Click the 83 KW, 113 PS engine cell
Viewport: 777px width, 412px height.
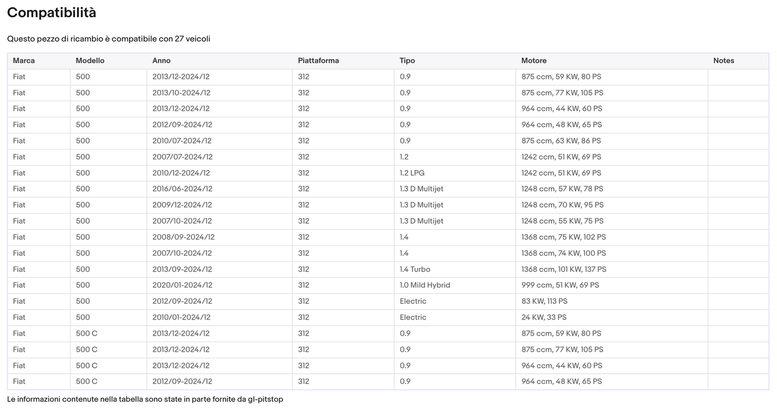[544, 301]
